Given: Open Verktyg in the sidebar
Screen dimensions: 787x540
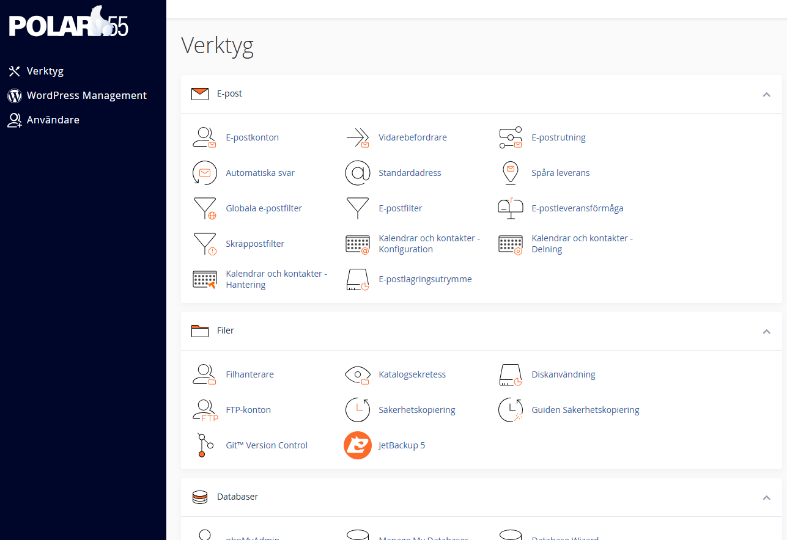Looking at the screenshot, I should (x=45, y=71).
